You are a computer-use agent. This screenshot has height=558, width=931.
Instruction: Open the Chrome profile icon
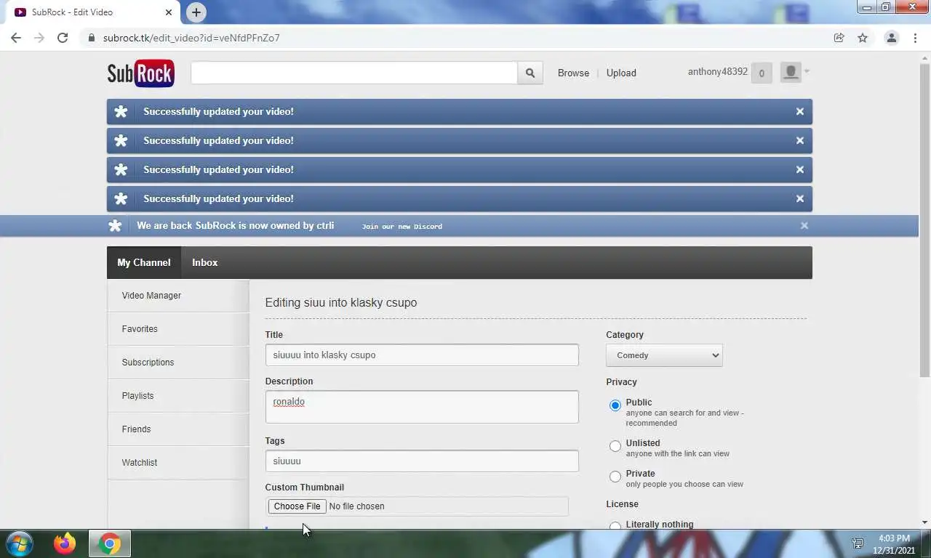coord(891,38)
